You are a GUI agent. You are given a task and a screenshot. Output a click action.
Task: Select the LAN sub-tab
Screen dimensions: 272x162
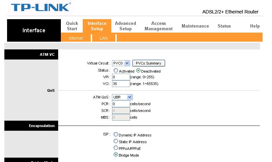(x=104, y=38)
